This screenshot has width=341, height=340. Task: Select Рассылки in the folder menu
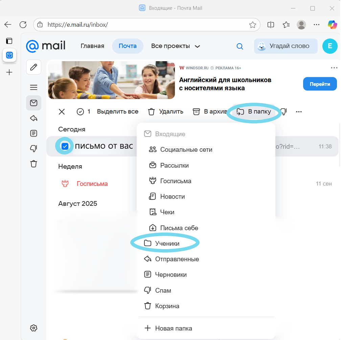point(174,166)
